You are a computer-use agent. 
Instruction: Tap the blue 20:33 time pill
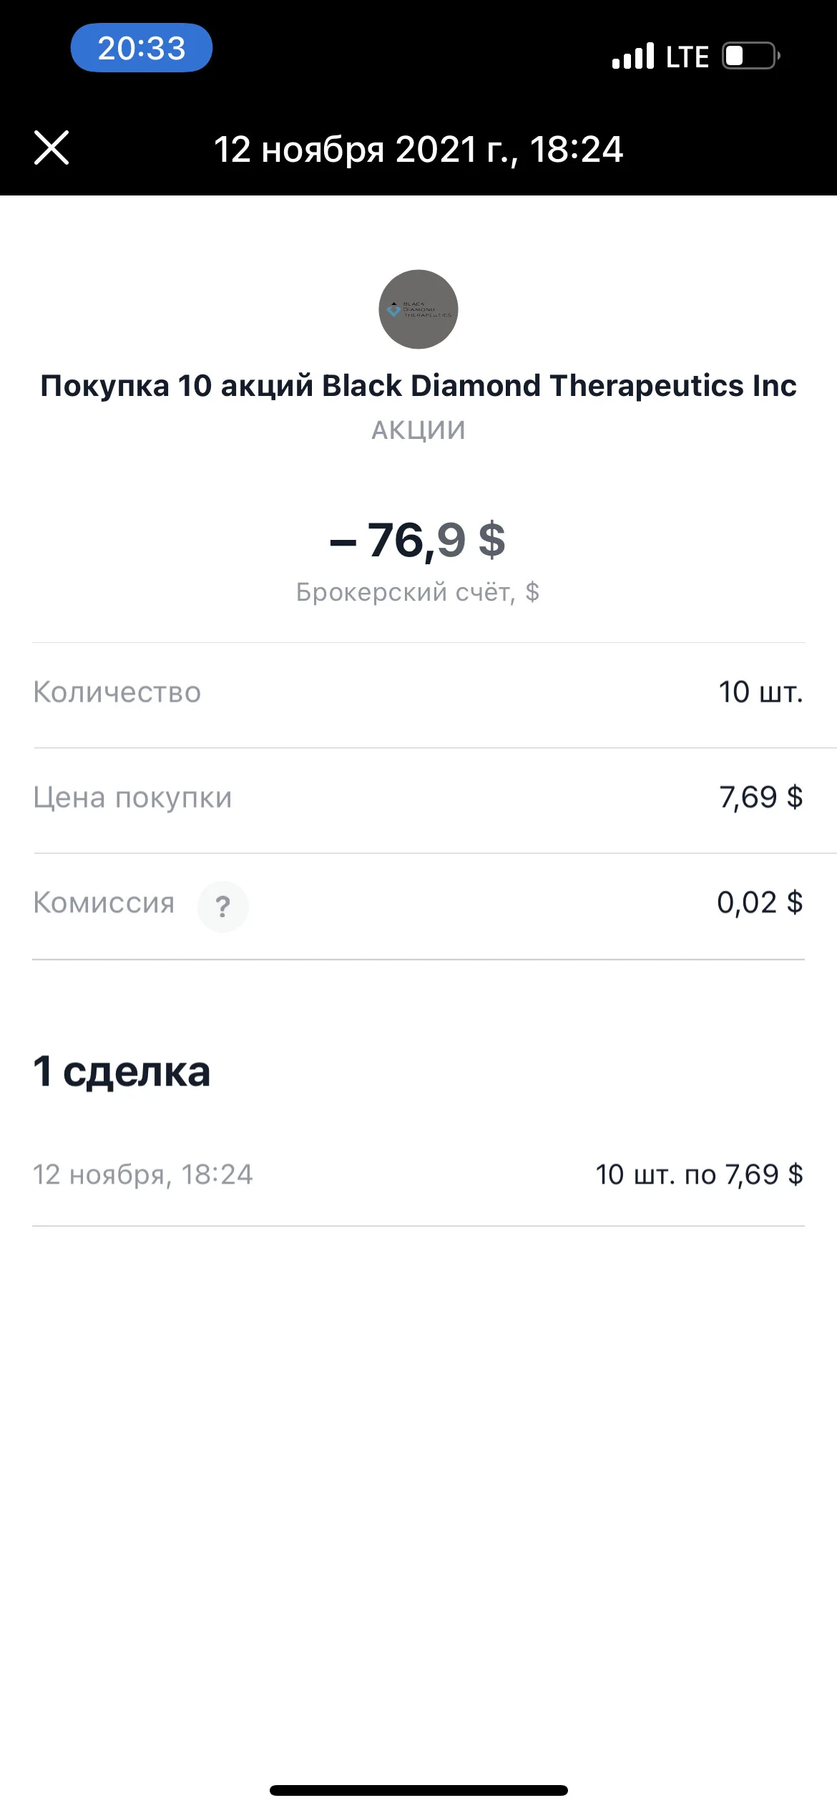[x=142, y=48]
